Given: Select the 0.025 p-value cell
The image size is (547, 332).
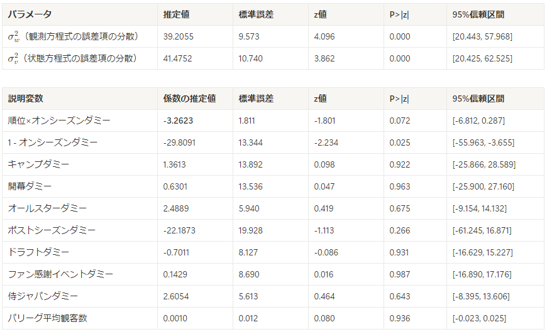Looking at the screenshot, I should pos(400,142).
